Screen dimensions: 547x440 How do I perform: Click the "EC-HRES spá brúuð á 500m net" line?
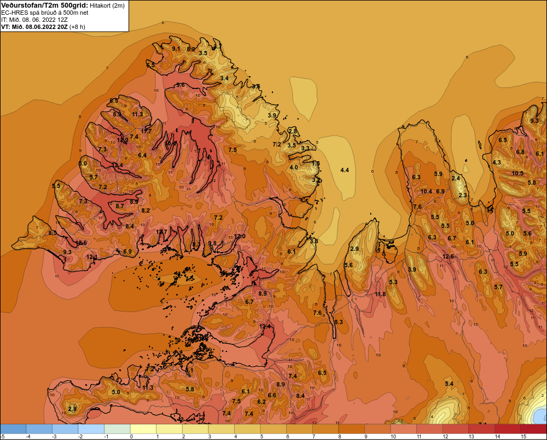(x=45, y=13)
